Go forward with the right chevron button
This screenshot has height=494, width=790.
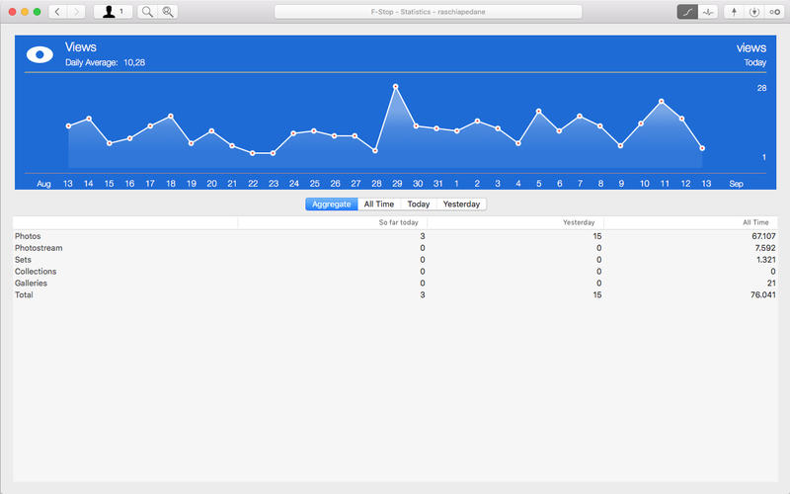76,12
